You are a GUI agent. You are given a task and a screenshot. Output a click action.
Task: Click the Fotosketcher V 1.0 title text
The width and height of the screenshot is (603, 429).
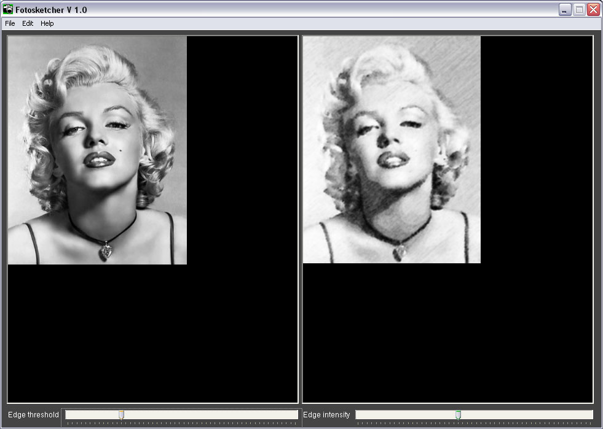[x=51, y=10]
